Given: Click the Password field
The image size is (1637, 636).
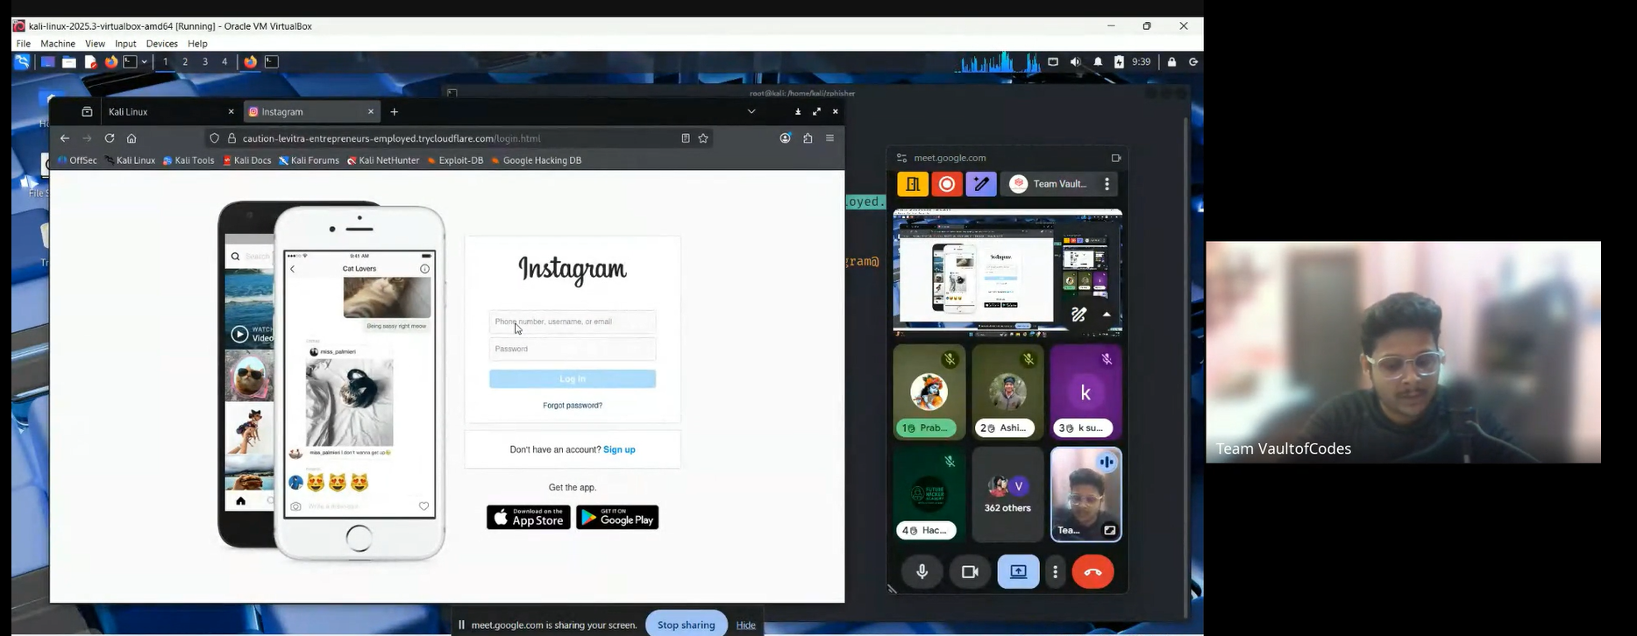Looking at the screenshot, I should point(573,349).
